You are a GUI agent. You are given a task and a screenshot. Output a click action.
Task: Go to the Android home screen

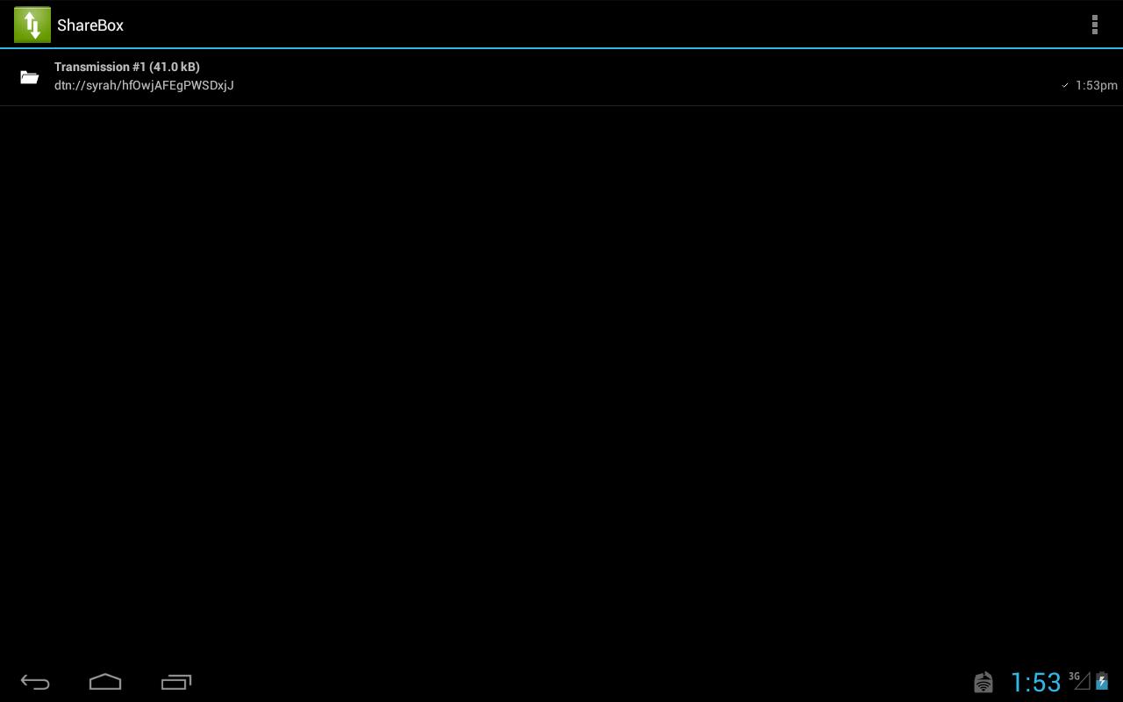point(105,682)
